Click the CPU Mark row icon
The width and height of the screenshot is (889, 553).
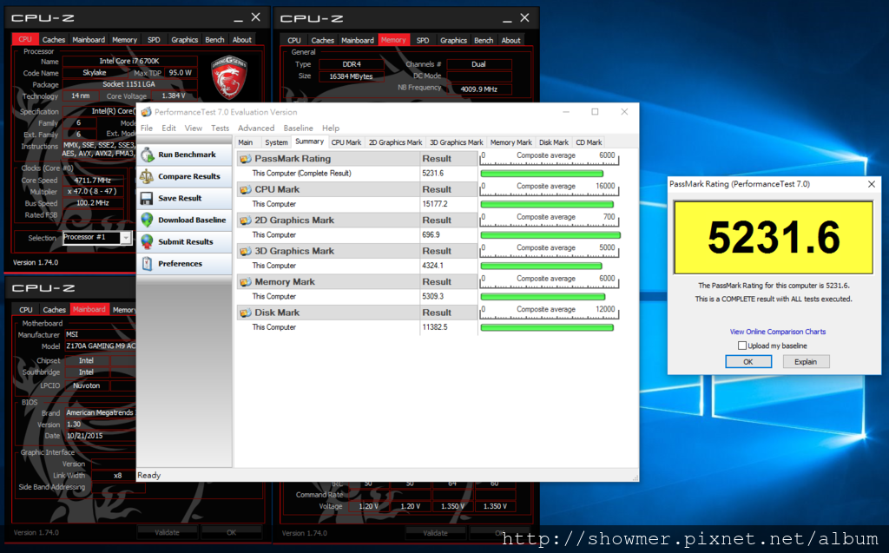tap(245, 189)
